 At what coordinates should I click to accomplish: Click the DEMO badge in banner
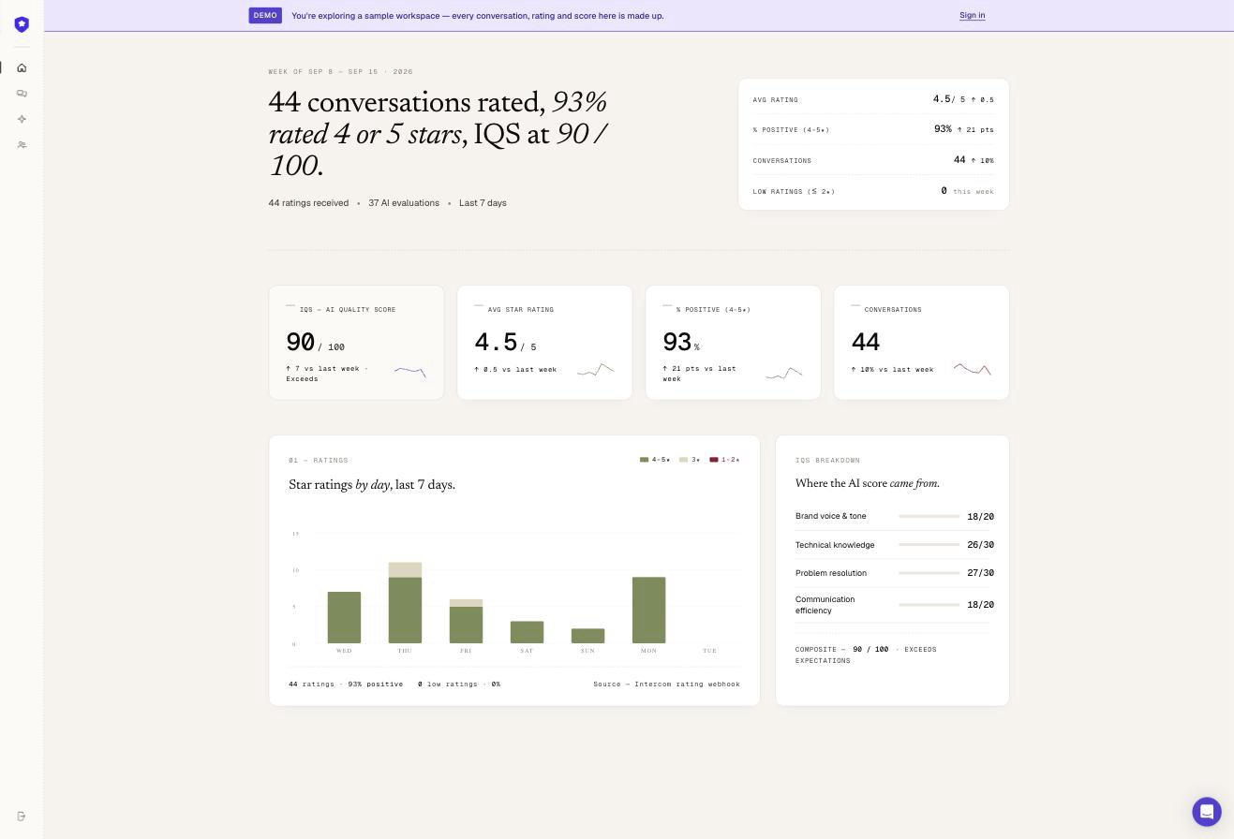(x=265, y=15)
